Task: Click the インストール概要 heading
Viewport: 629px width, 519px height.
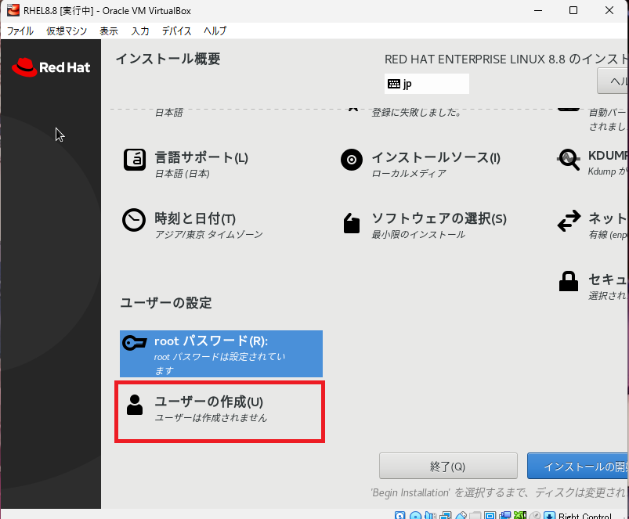Action: pos(168,59)
